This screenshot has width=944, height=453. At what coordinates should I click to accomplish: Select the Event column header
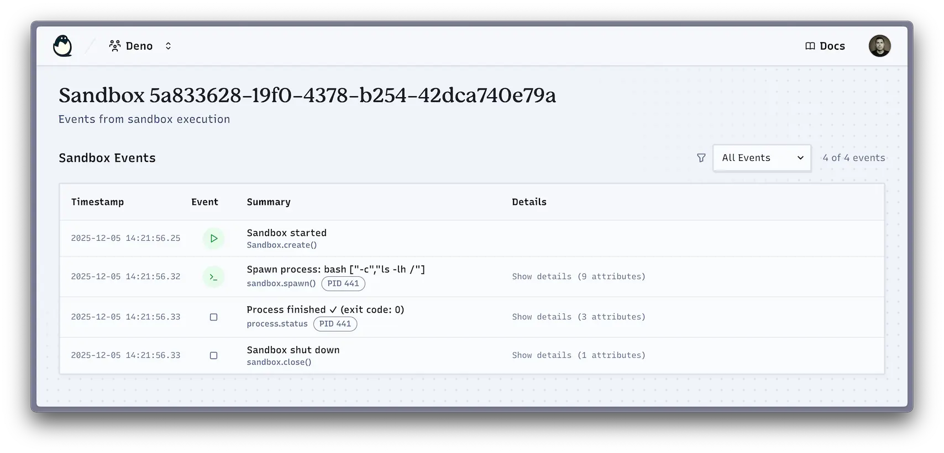click(204, 202)
